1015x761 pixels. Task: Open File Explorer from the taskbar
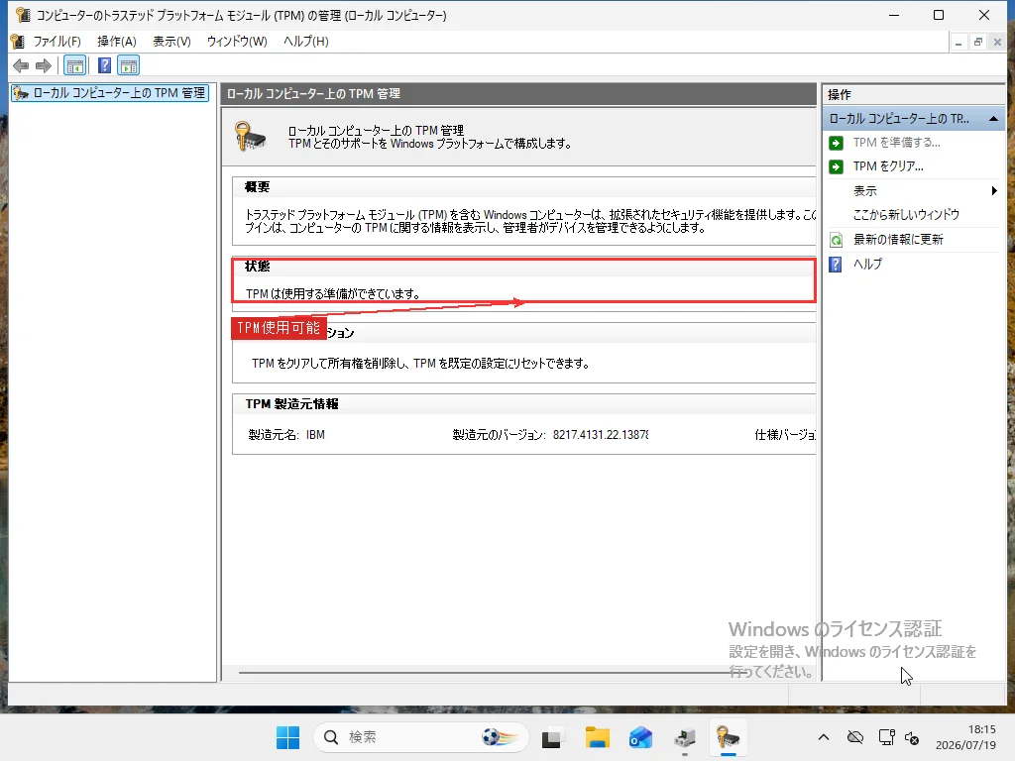point(597,737)
